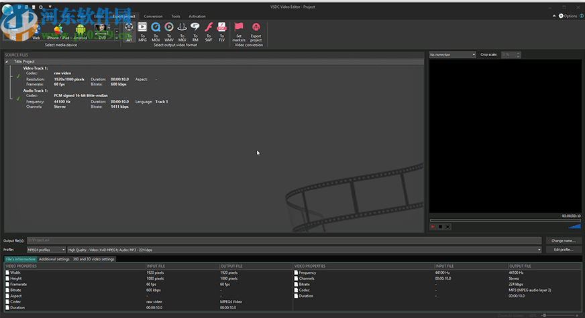The width and height of the screenshot is (585, 318).
Task: Toggle fullscreen preview button
Action: coord(447,226)
